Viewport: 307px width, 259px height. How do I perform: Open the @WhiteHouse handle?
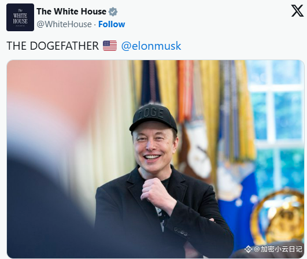point(64,24)
